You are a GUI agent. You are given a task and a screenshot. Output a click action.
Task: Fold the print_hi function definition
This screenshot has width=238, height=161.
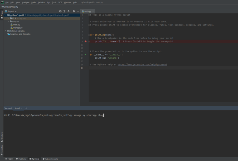coord(89,35)
